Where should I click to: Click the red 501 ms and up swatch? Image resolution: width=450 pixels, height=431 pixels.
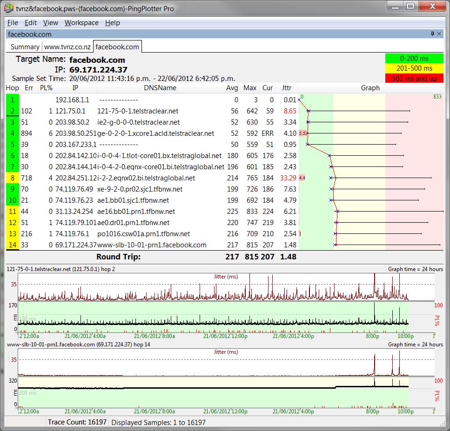click(414, 78)
